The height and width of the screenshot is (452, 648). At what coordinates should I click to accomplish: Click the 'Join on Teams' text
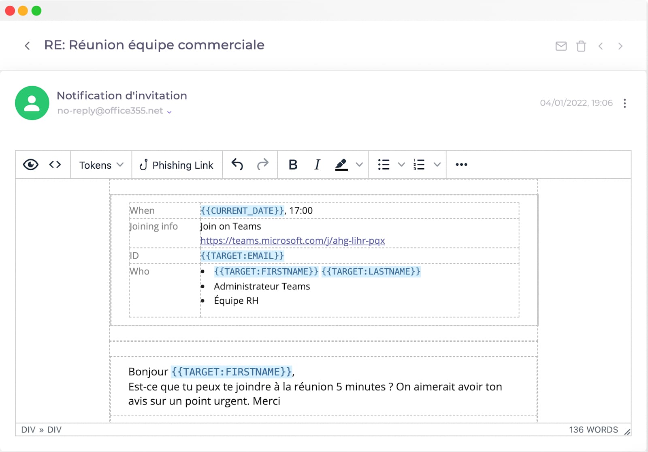pyautogui.click(x=230, y=226)
